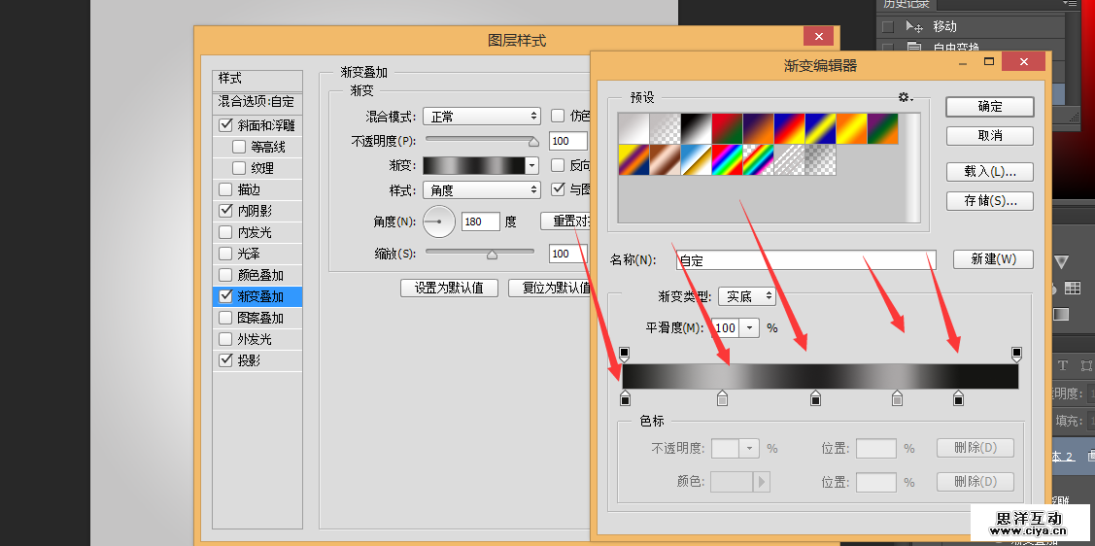Uncheck the 渐变叠加 effect checkbox
This screenshot has height=546, width=1095.
pyautogui.click(x=225, y=296)
